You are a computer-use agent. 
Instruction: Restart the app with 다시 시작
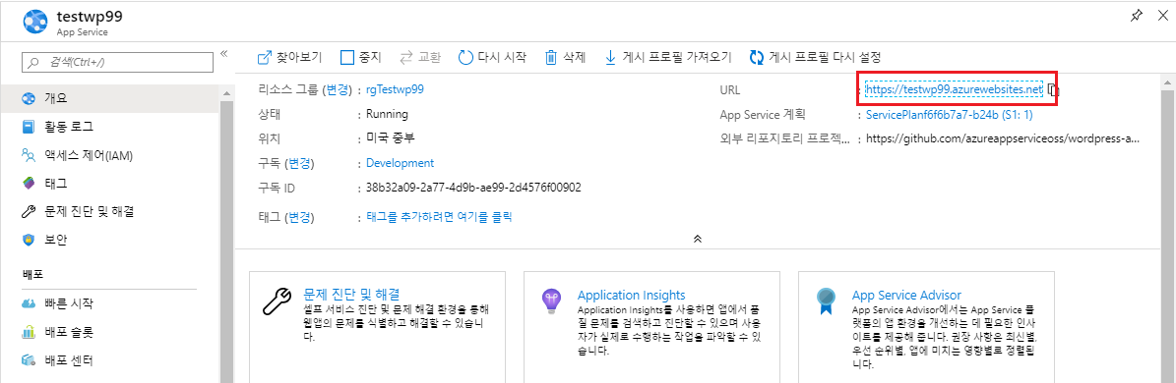[x=492, y=57]
